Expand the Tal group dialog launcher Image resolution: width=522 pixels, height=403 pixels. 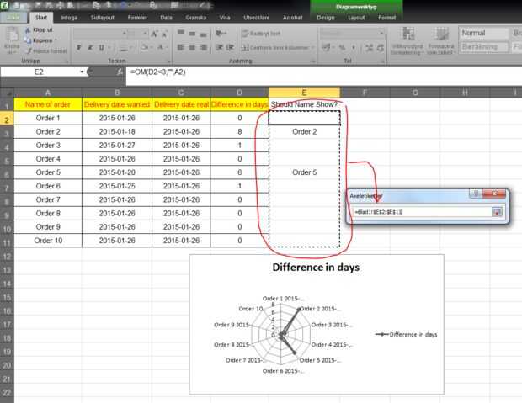[382, 61]
